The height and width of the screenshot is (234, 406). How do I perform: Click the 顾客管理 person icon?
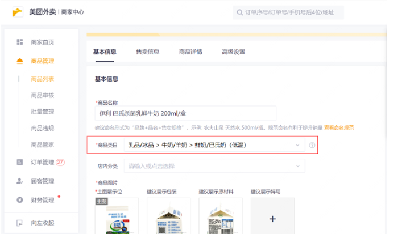coord(20,181)
